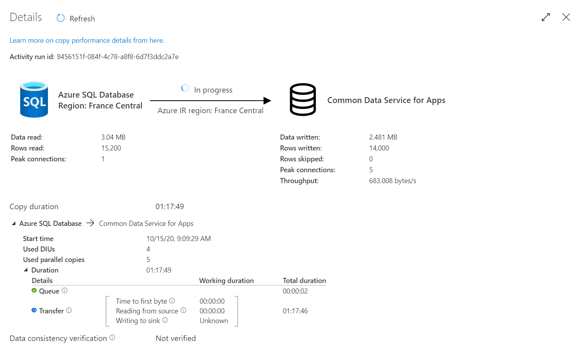The width and height of the screenshot is (580, 353).
Task: Expand the pane to full screen
Action: pyautogui.click(x=545, y=17)
